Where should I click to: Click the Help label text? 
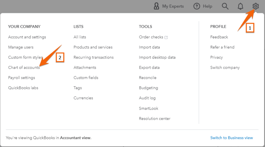[208, 6]
